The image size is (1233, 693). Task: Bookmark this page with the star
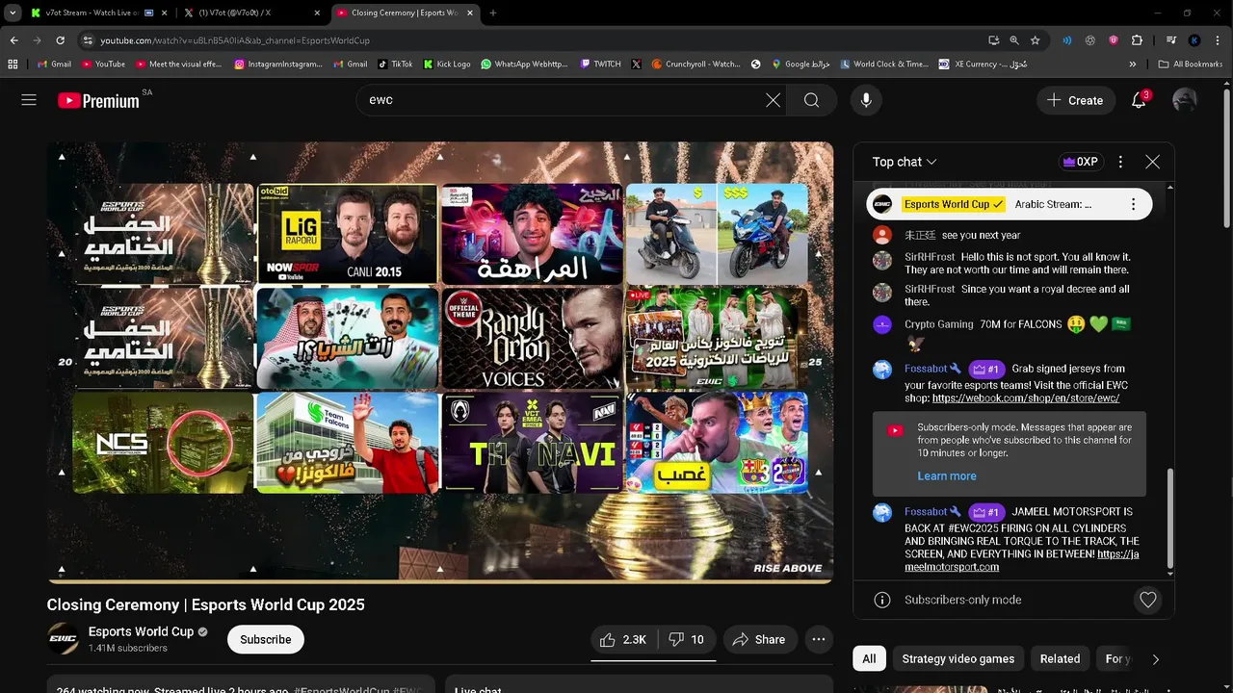(1035, 40)
